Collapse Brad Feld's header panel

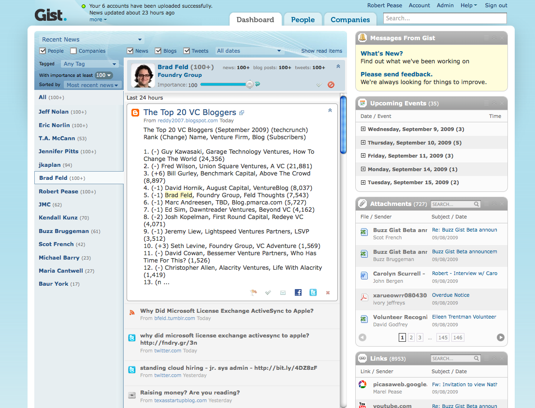(338, 66)
